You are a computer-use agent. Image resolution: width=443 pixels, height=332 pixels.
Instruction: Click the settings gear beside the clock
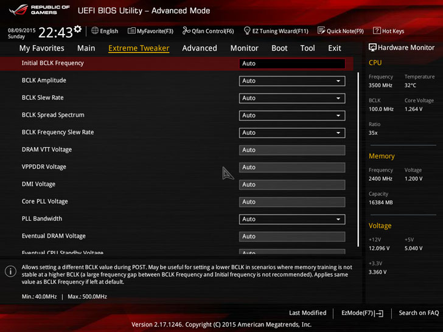(78, 29)
